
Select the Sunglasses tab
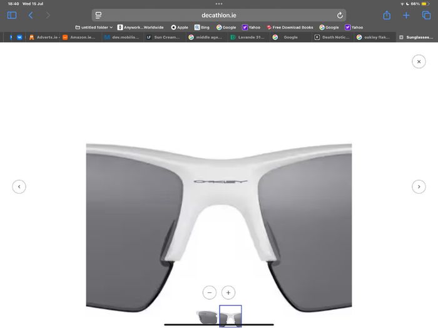[417, 37]
